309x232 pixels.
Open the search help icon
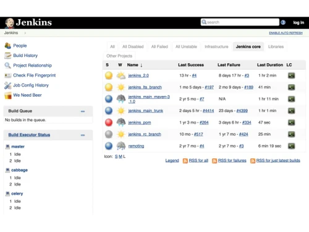pyautogui.click(x=283, y=22)
